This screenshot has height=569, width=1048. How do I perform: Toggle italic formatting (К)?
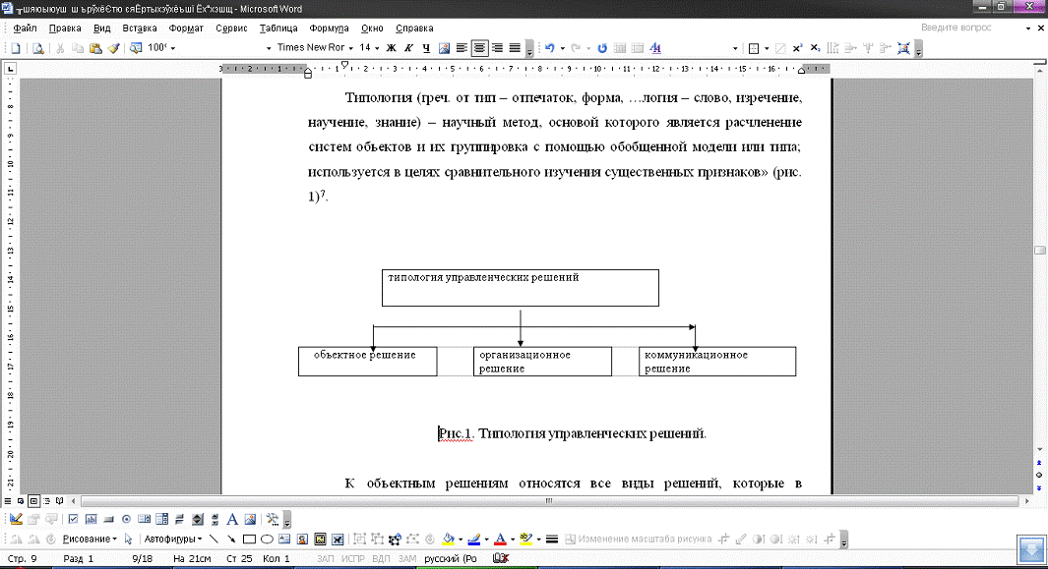point(408,47)
